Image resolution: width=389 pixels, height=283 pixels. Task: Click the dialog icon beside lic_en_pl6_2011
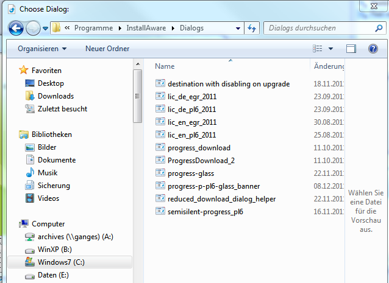point(160,134)
